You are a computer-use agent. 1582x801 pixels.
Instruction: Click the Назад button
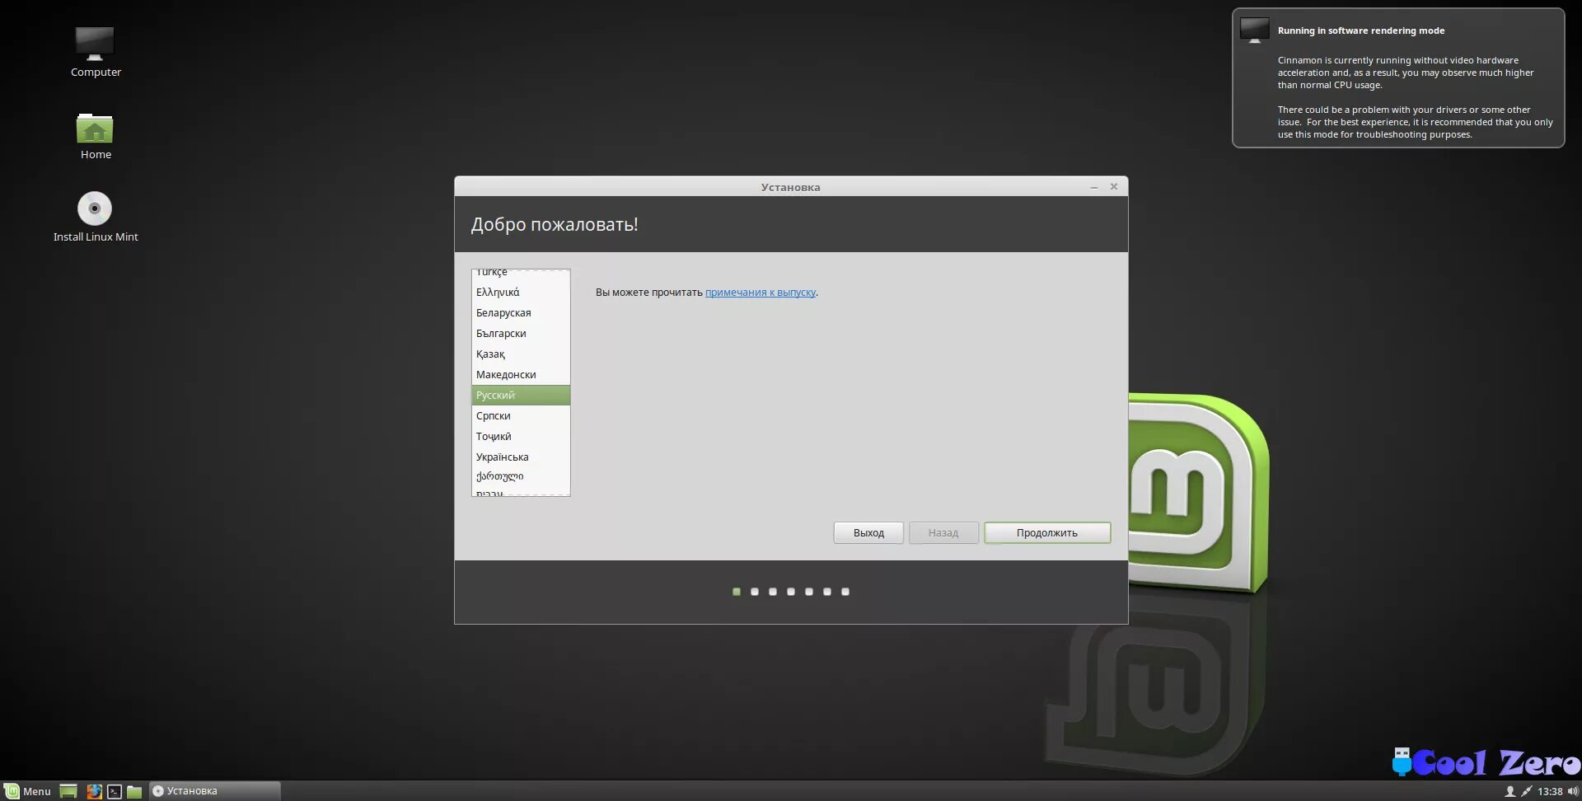tap(943, 532)
